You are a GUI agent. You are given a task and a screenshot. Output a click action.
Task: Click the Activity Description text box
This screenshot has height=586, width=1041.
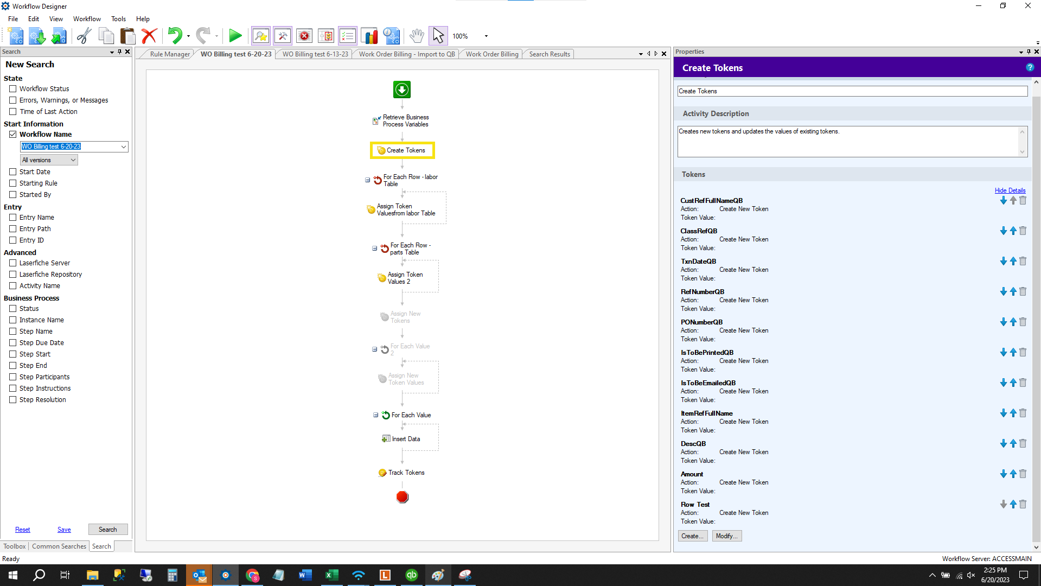click(848, 142)
